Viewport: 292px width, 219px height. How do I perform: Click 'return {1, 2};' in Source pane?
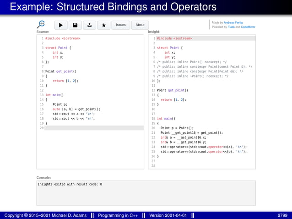point(65,81)
